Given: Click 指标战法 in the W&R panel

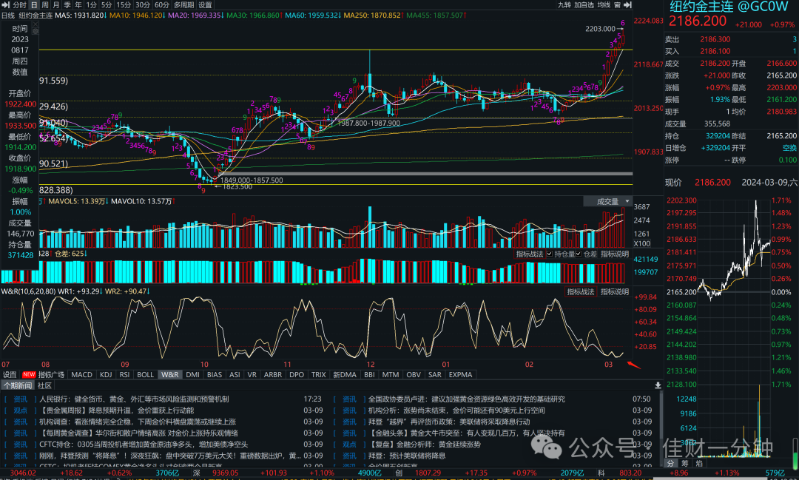Looking at the screenshot, I should coord(581,291).
